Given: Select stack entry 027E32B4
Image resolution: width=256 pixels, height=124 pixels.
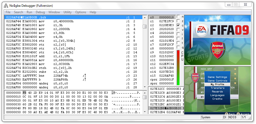Looking at the screenshot, I should pyautogui.click(x=166, y=112).
